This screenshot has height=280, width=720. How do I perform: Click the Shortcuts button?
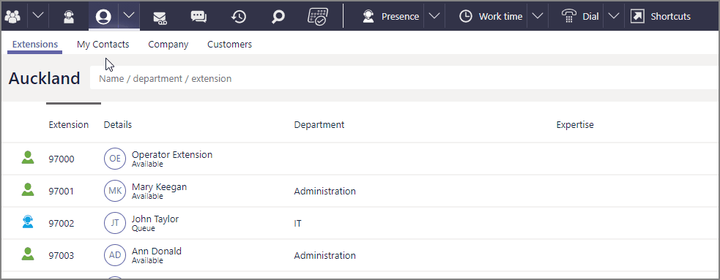pyautogui.click(x=661, y=17)
